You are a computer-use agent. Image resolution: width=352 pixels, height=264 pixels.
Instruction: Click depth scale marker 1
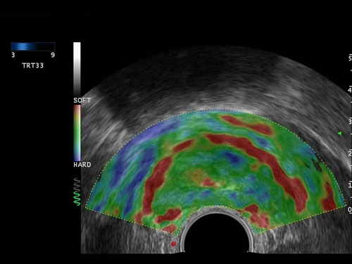(350, 185)
